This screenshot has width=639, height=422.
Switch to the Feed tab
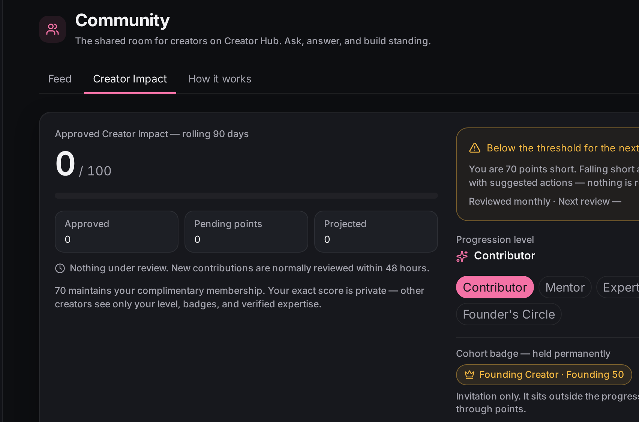pos(60,79)
